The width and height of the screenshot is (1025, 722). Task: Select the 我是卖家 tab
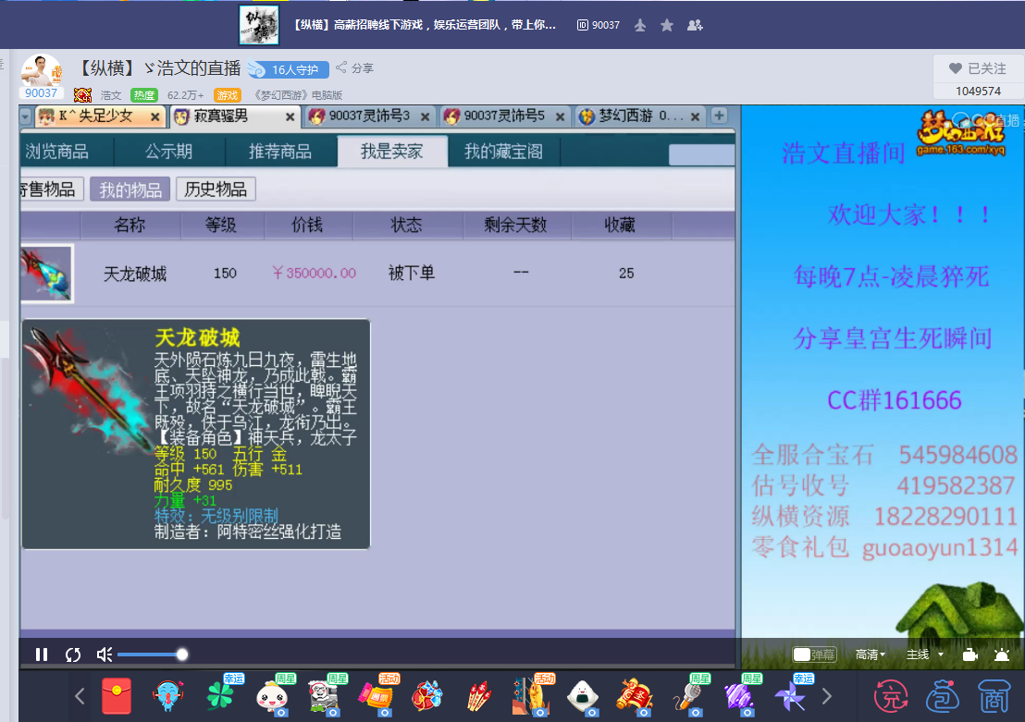[x=392, y=152]
